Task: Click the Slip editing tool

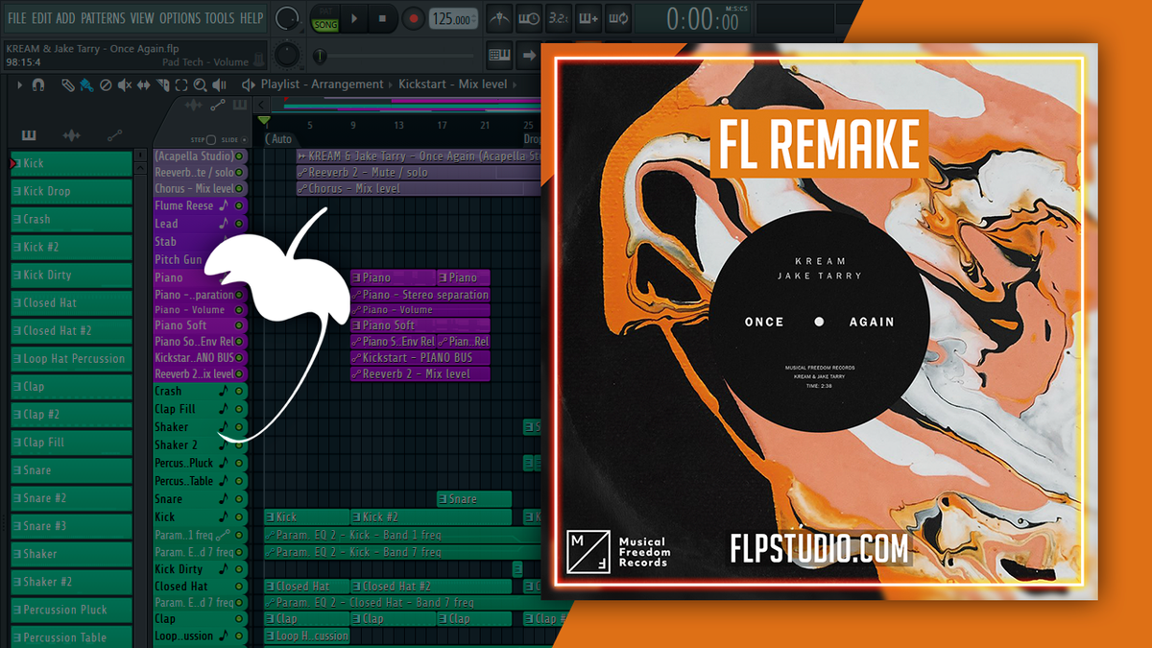Action: pos(144,84)
